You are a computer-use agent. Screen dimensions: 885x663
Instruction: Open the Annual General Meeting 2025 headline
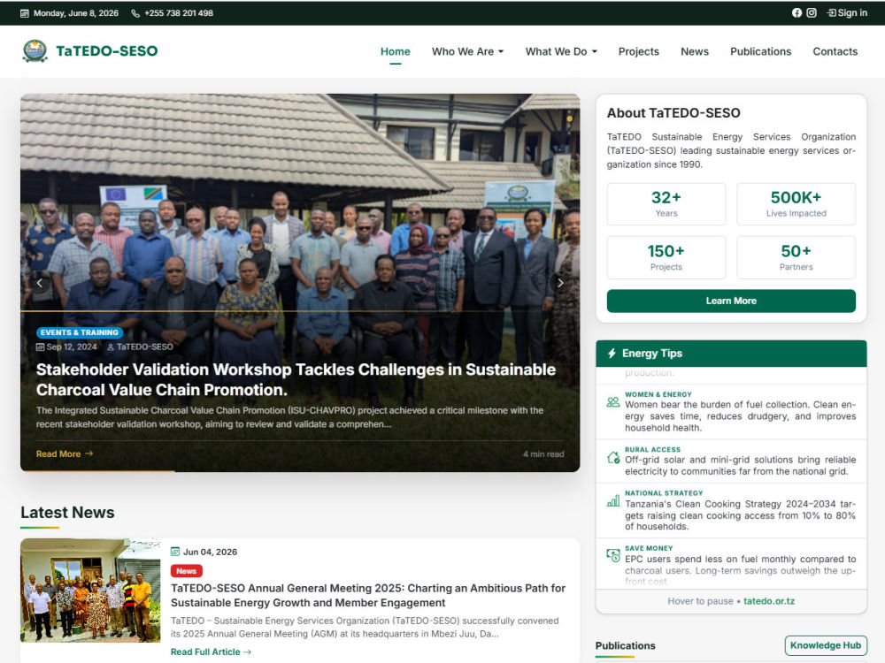point(368,595)
